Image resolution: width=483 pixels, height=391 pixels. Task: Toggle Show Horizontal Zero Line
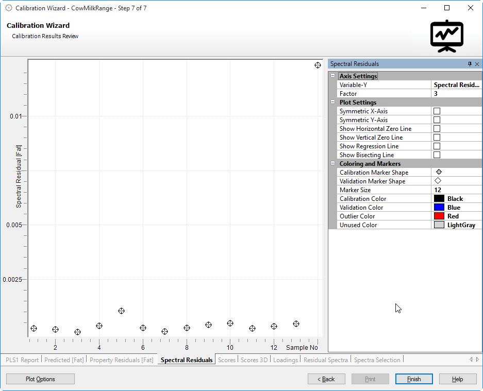pyautogui.click(x=437, y=129)
